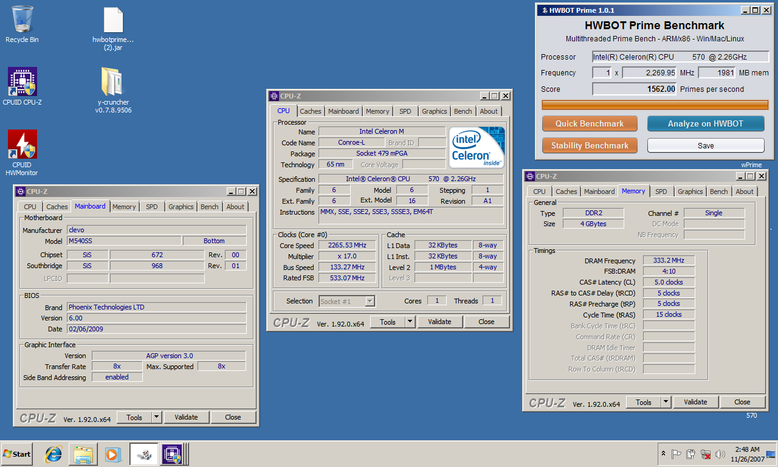
Task: Click Close button in Memory CPU-Z window
Action: [x=742, y=402]
